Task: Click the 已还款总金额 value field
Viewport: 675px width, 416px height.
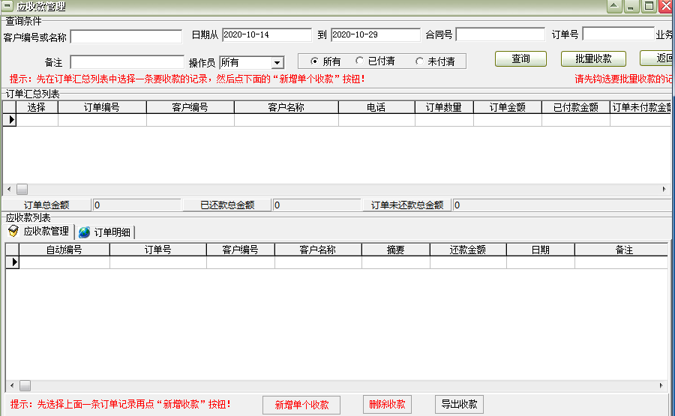Action: click(x=316, y=205)
